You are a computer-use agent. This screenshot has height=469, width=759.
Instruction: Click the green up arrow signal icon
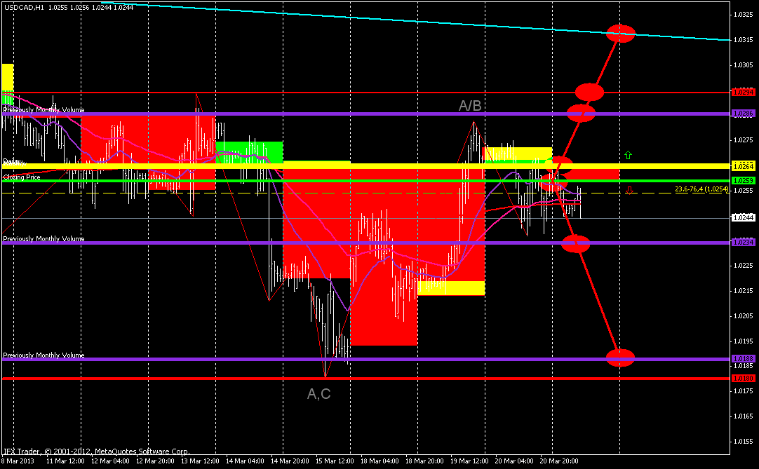tap(628, 156)
